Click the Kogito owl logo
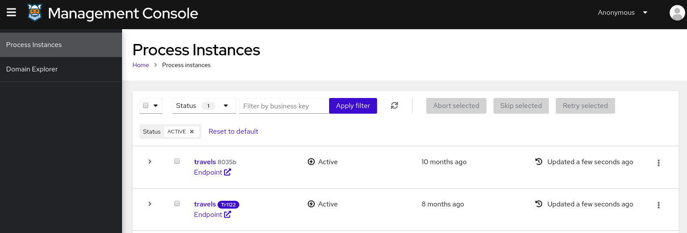Screen dimensions: 687x233 (x=35, y=13)
